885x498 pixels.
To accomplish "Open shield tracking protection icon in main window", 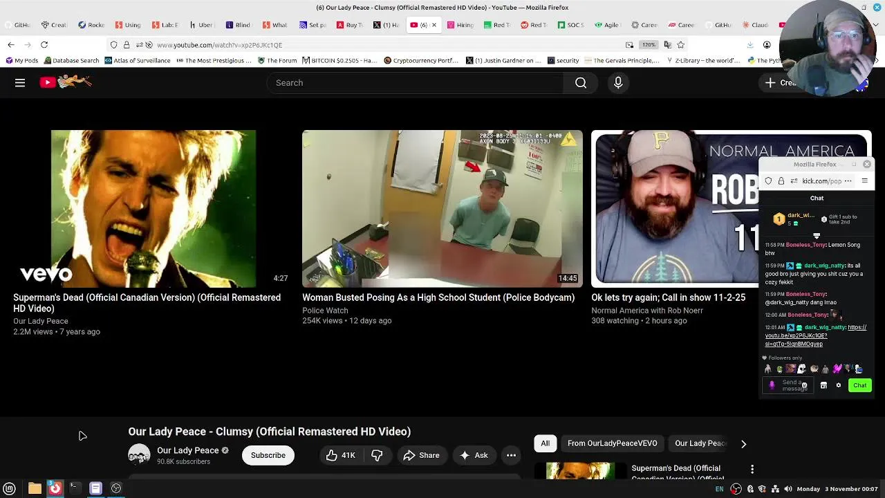I will [x=114, y=45].
